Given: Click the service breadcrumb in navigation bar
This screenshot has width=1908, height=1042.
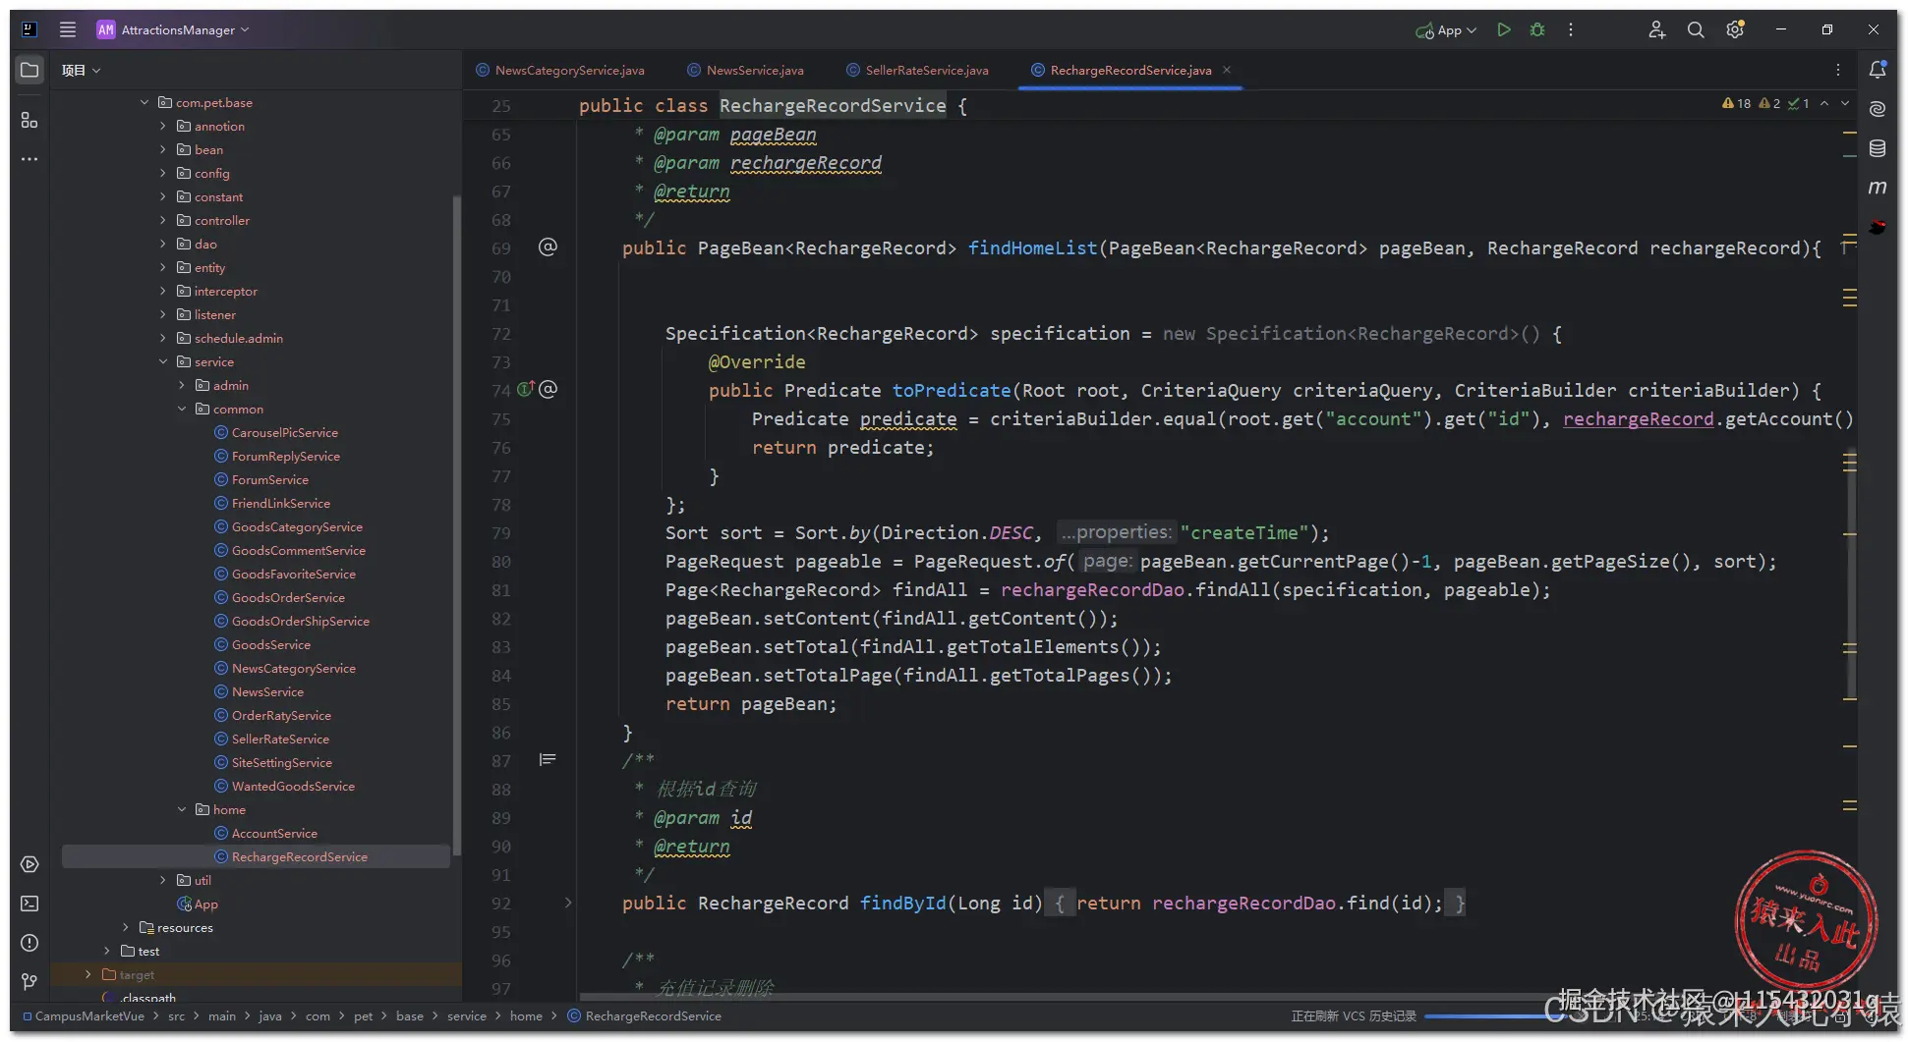Looking at the screenshot, I should [x=467, y=1015].
